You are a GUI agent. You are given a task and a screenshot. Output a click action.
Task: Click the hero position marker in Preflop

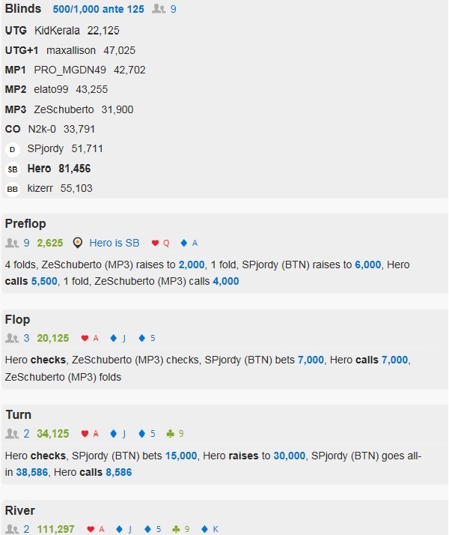[78, 243]
